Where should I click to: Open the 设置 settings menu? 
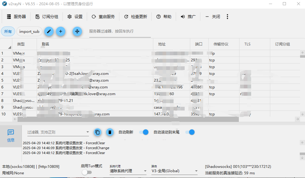75,17
